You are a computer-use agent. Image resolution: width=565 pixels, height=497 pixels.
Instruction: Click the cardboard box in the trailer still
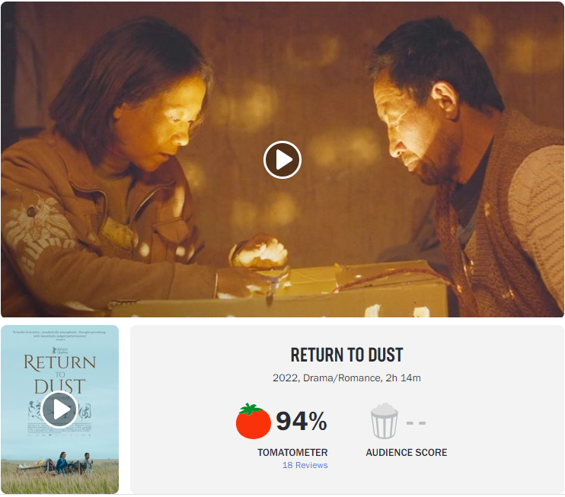pyautogui.click(x=277, y=290)
